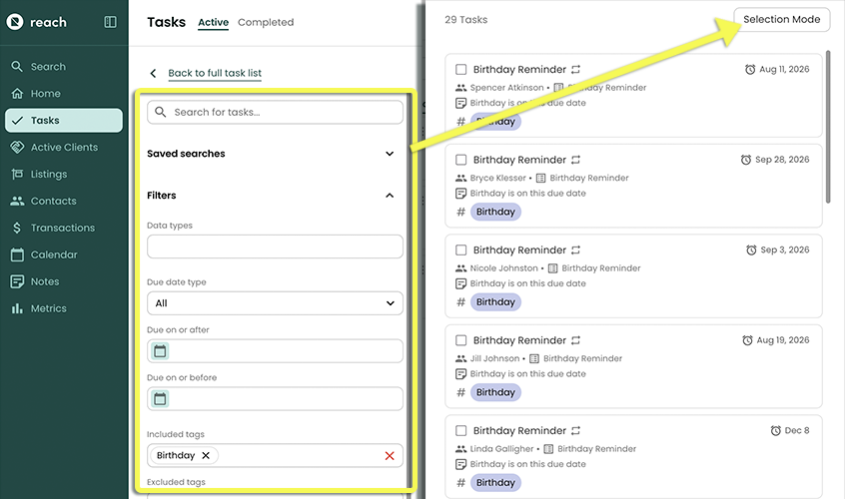Image resolution: width=845 pixels, height=499 pixels.
Task: Switch to the Completed tab
Action: pyautogui.click(x=266, y=22)
